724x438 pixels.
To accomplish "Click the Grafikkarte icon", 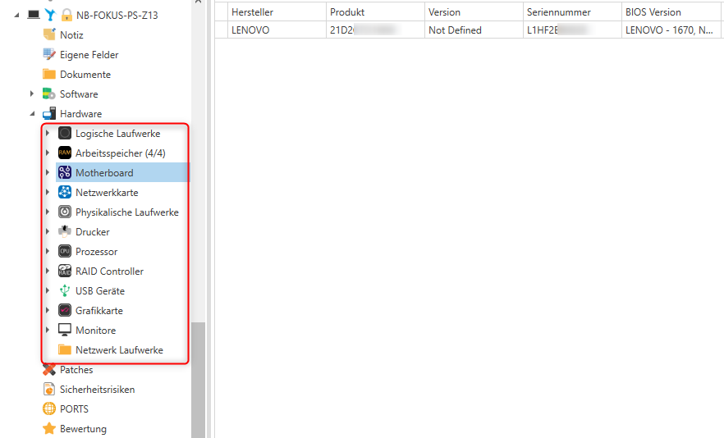I will point(65,311).
